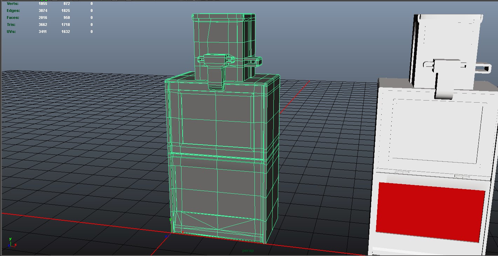Viewport: 498px width, 256px height.
Task: Click the 1632 value in UVs row
Action: (x=66, y=32)
